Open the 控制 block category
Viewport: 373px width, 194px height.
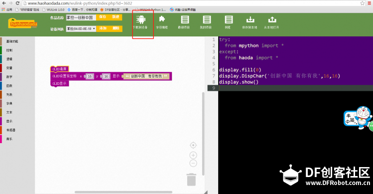click(x=9, y=50)
